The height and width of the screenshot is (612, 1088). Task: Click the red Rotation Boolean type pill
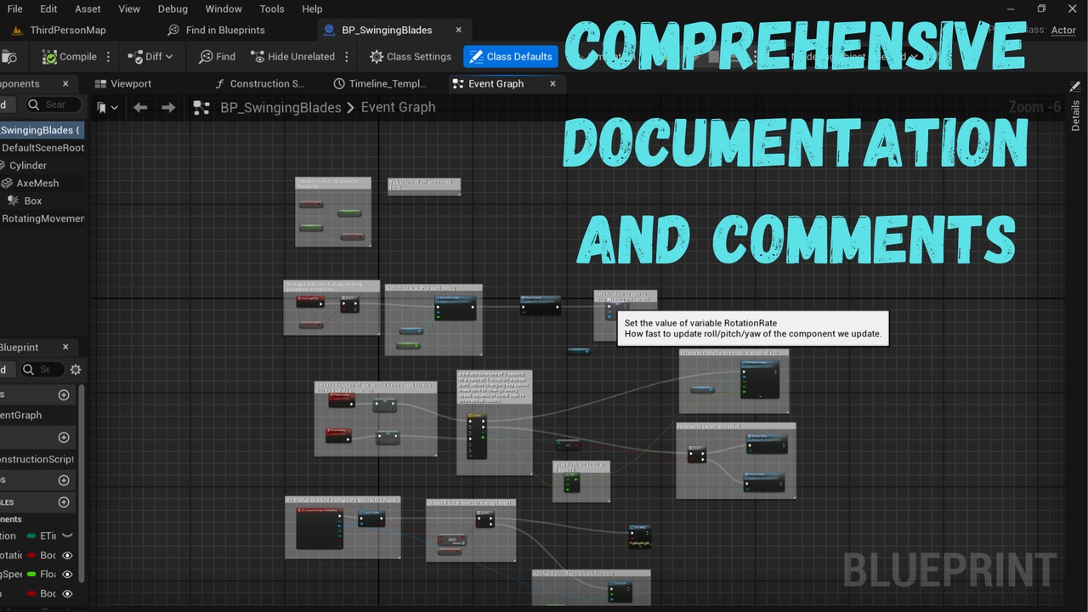click(x=31, y=555)
